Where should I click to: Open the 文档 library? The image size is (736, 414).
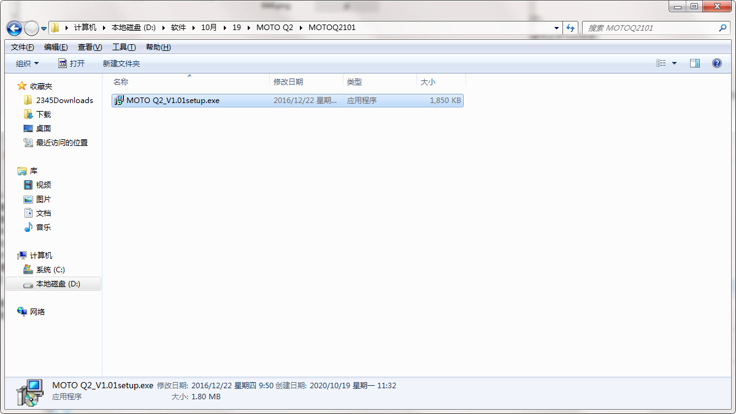44,213
